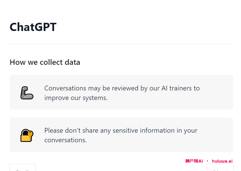
Task: Click the word "data" in the section heading
Action: 73,62
